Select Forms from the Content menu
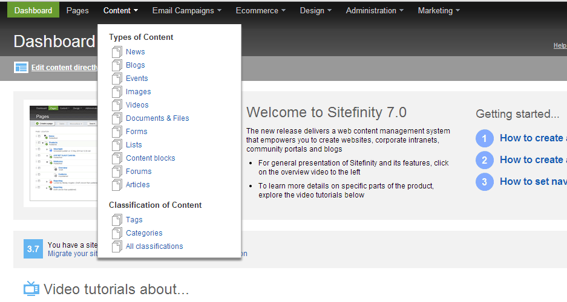This screenshot has width=567, height=302. (x=136, y=132)
